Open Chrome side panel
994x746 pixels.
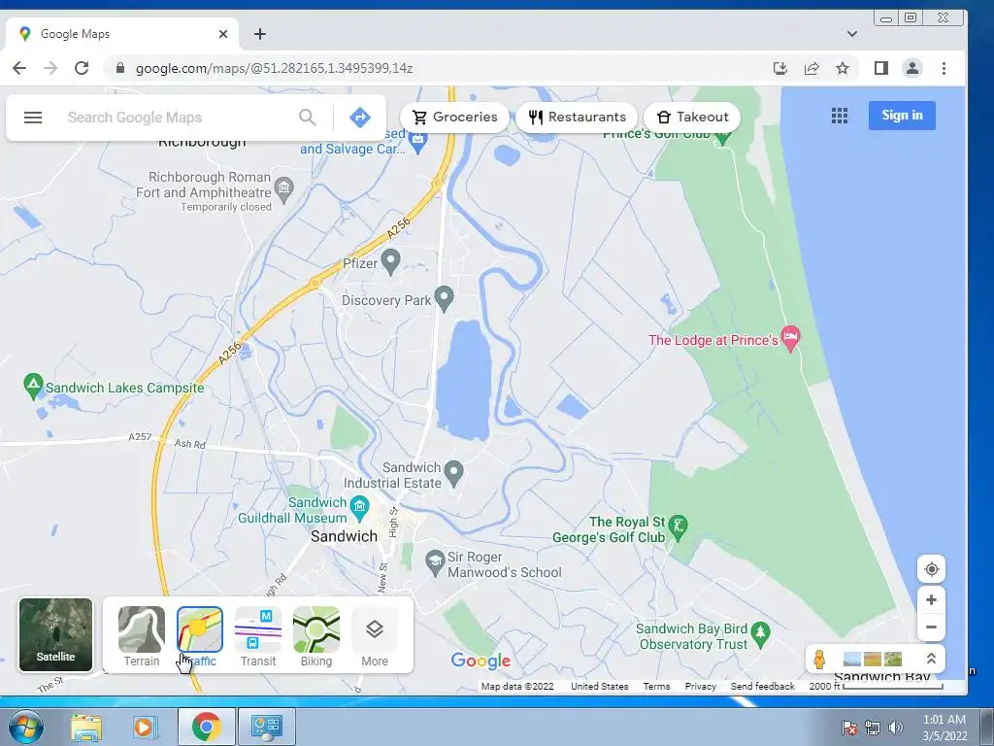pyautogui.click(x=881, y=68)
